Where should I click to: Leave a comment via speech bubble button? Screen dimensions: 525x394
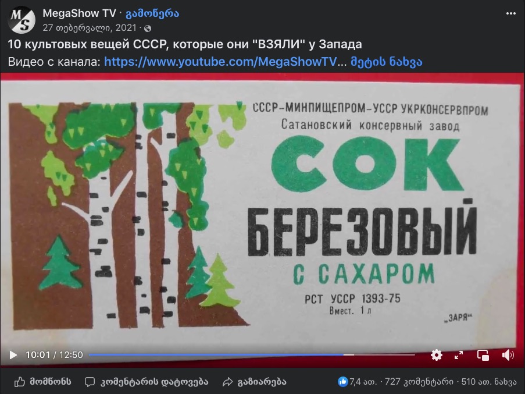[x=147, y=382]
